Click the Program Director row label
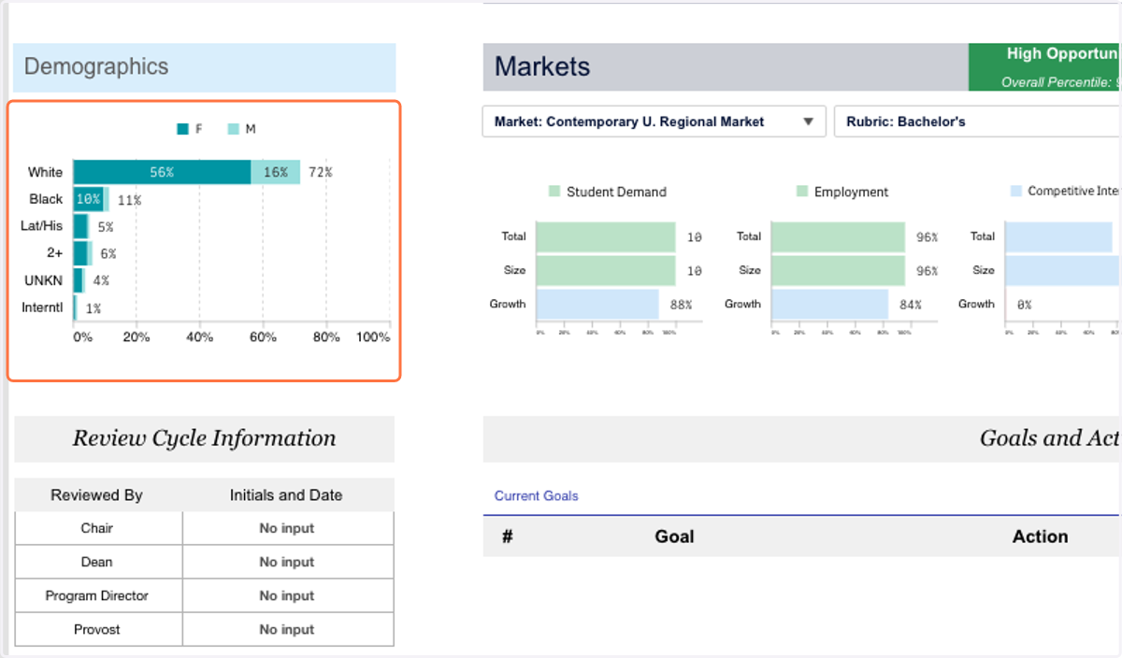Image resolution: width=1122 pixels, height=658 pixels. pos(97,595)
